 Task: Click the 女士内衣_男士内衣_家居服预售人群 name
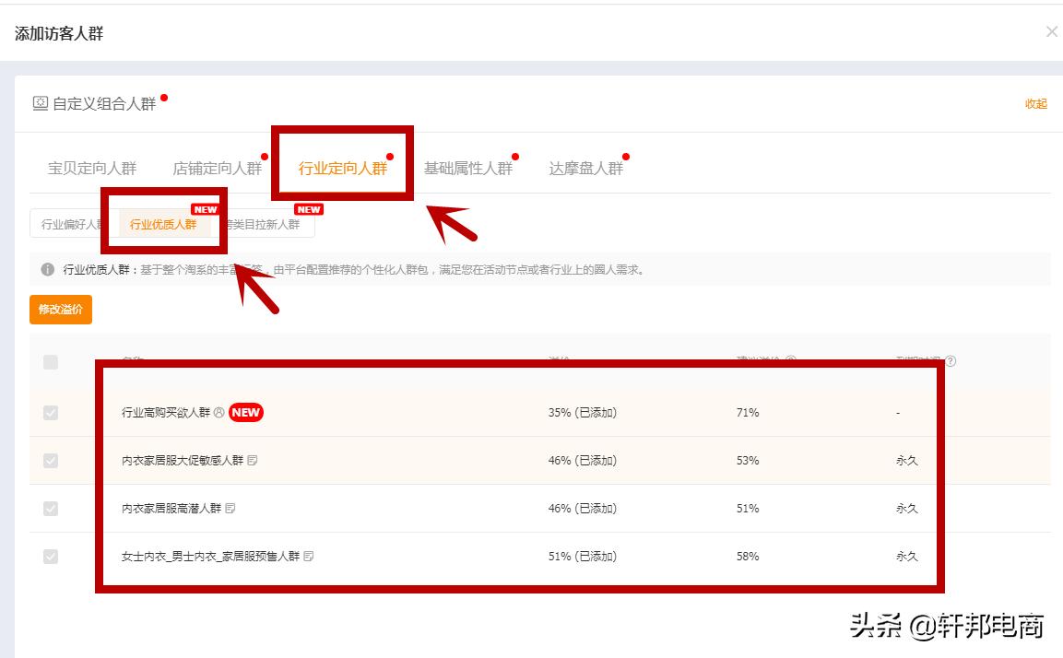210,557
